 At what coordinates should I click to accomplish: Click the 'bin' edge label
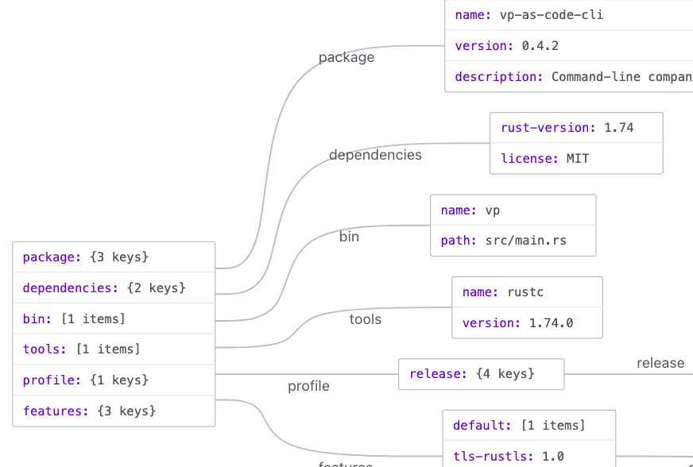pos(349,237)
